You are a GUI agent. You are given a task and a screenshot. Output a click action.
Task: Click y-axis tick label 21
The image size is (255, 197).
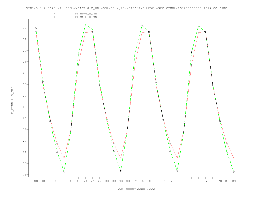point(25,152)
